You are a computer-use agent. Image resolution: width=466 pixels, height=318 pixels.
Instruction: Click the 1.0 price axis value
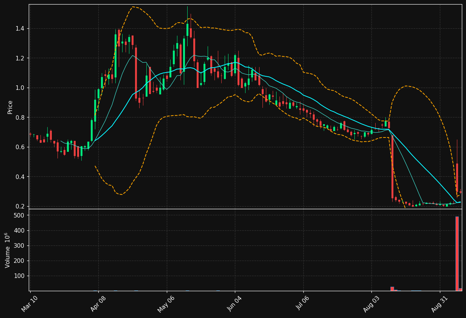(20, 88)
